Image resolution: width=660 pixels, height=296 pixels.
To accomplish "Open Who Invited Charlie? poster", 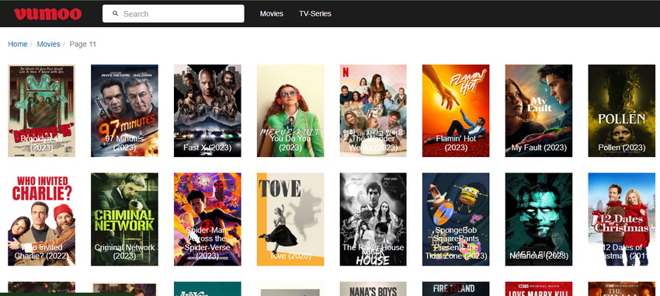I will click(41, 219).
